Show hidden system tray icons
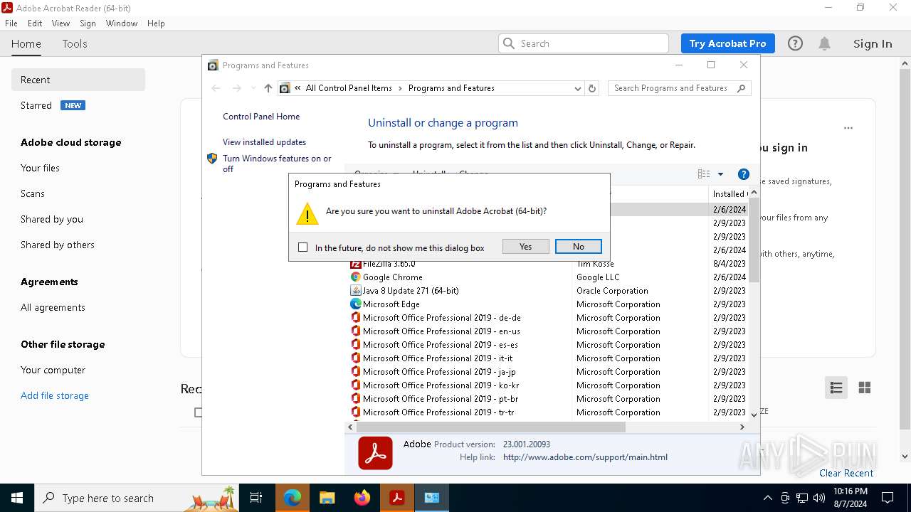Image resolution: width=911 pixels, height=512 pixels. pos(767,498)
